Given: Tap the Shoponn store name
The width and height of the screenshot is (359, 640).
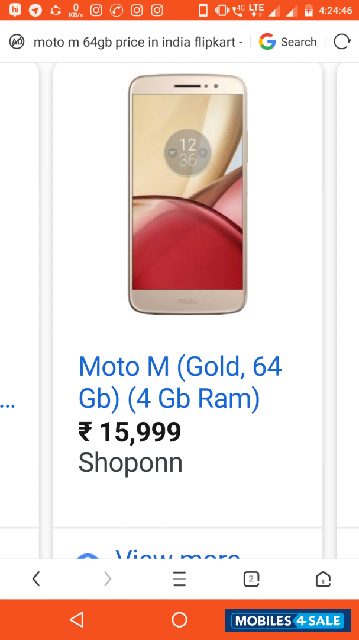Looking at the screenshot, I should 130,463.
